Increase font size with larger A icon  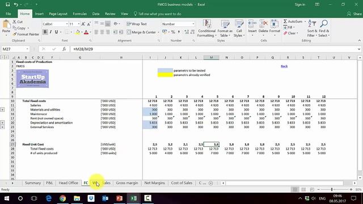(x=83, y=24)
